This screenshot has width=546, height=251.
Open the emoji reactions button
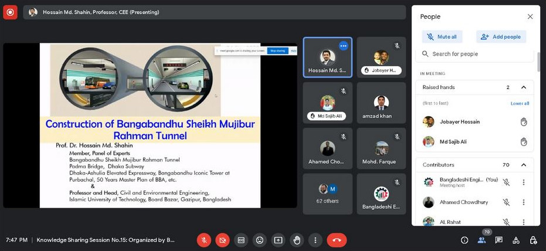click(259, 240)
